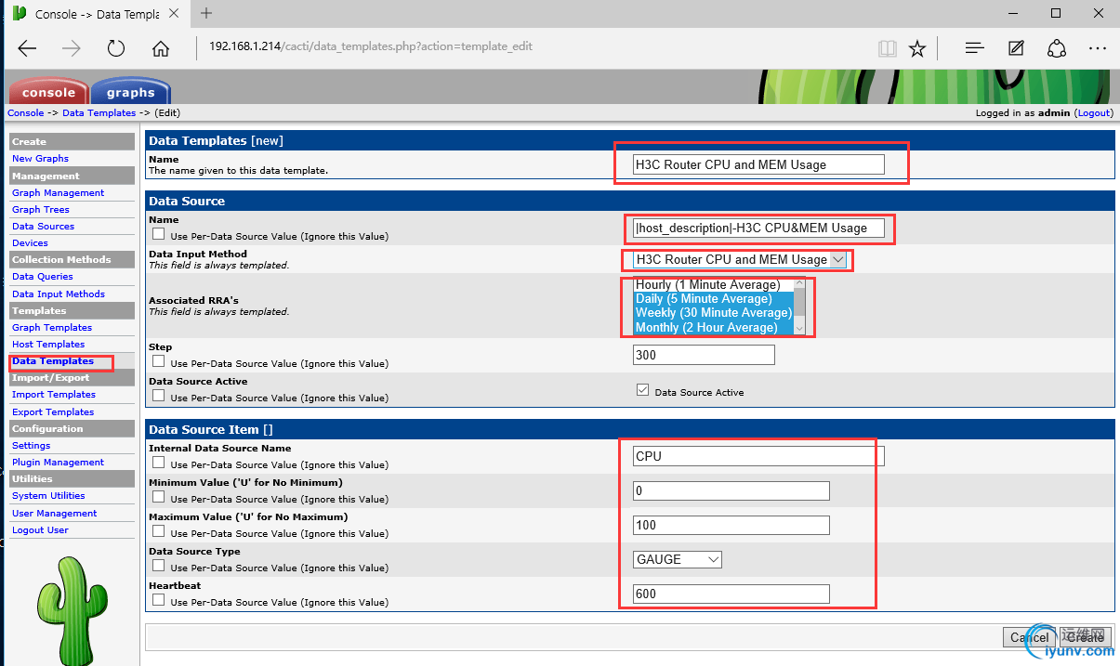1120x666 pixels.
Task: Click the Create button
Action: 1085,637
